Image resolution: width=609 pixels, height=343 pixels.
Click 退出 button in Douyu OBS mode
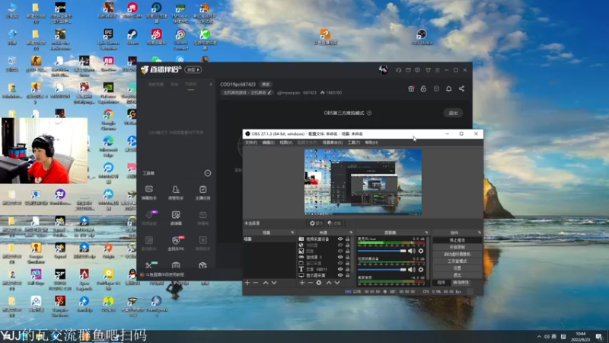[x=453, y=113]
